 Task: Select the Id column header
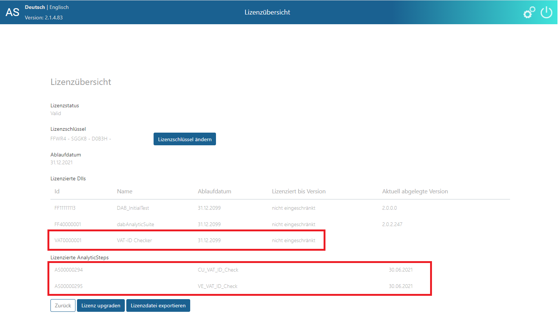[x=56, y=191]
